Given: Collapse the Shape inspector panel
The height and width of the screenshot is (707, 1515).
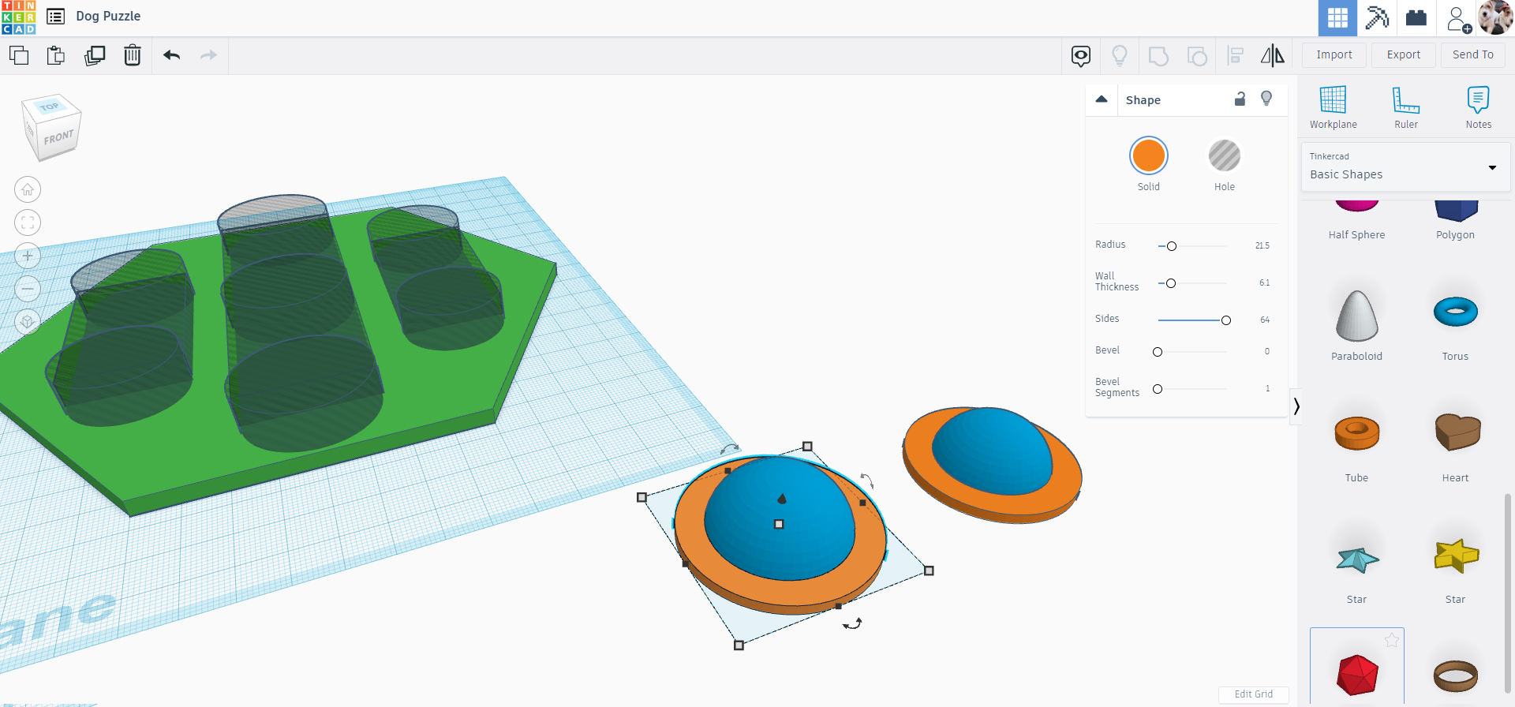Looking at the screenshot, I should [x=1102, y=99].
